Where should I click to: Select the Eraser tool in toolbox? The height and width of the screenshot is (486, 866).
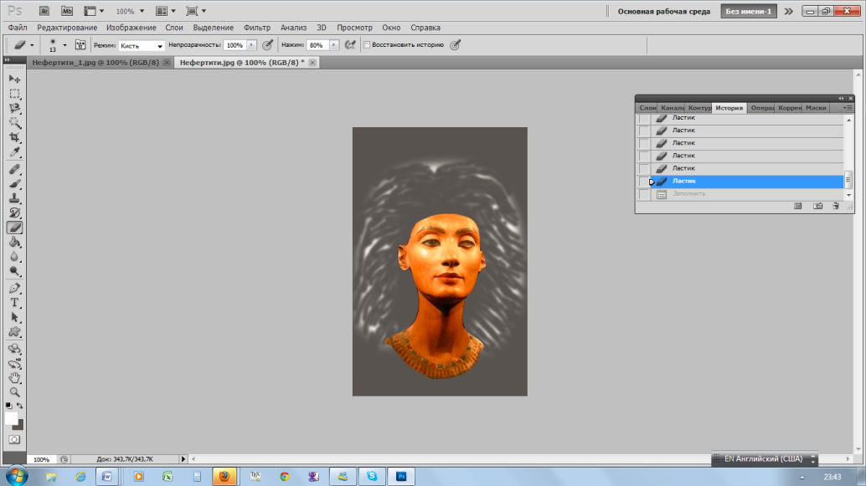pos(14,228)
